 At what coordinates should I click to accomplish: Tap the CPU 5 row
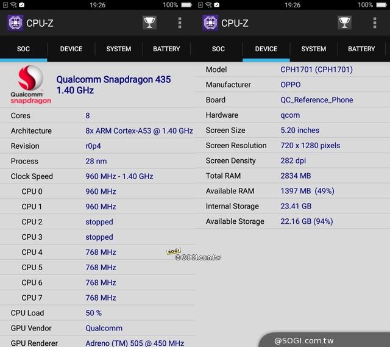tap(97, 267)
